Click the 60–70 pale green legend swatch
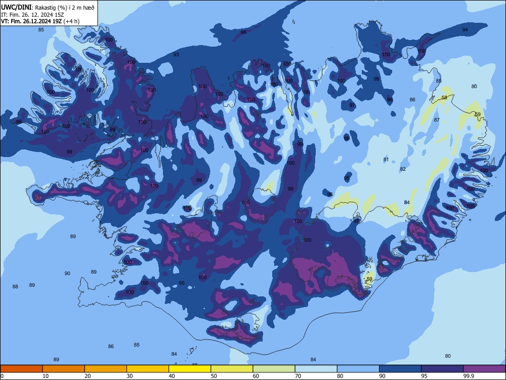The height and width of the screenshot is (380, 506). [x=274, y=369]
